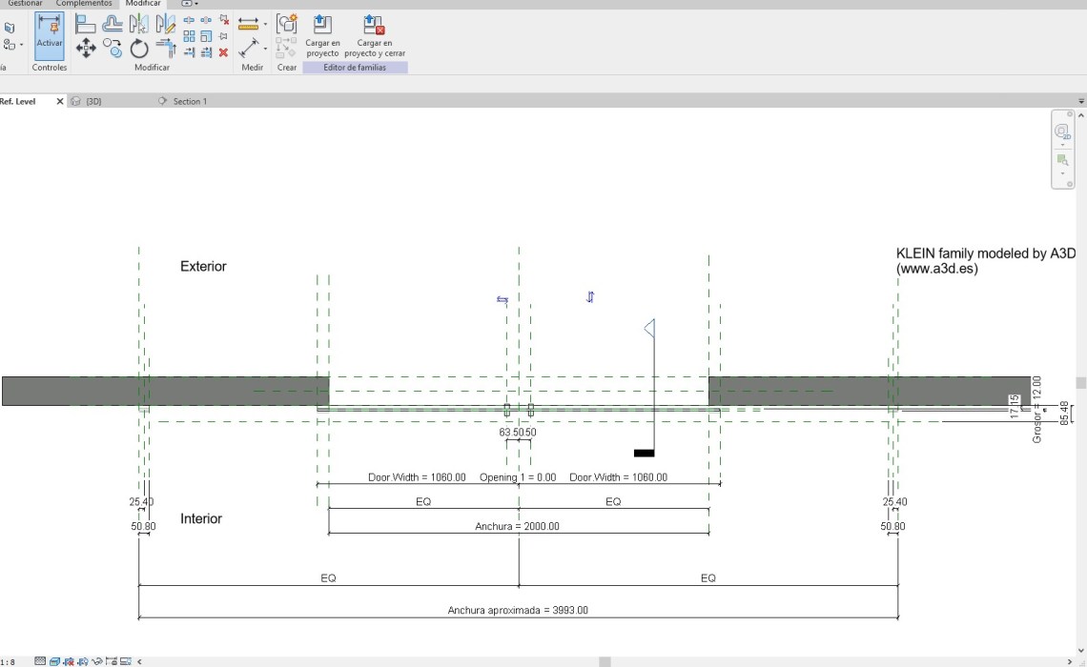Select the Move tool in Modificar panel
Image resolution: width=1087 pixels, height=667 pixels.
coord(86,48)
